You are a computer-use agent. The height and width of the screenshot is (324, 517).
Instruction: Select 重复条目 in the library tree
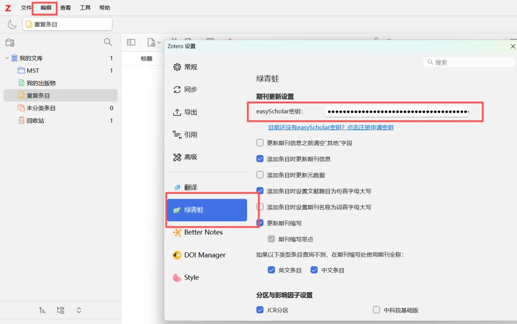tap(61, 96)
